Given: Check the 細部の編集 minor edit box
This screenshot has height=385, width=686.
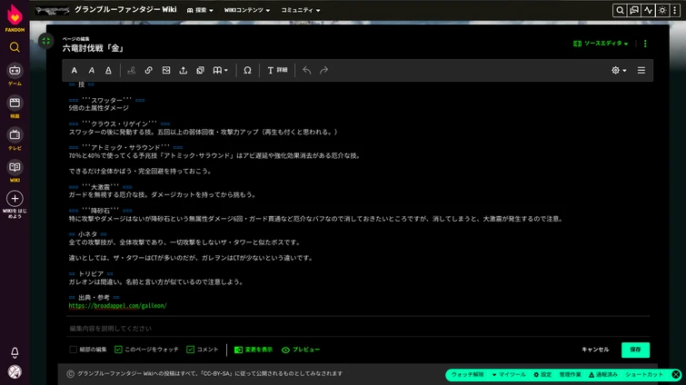Looking at the screenshot, I should (73, 350).
